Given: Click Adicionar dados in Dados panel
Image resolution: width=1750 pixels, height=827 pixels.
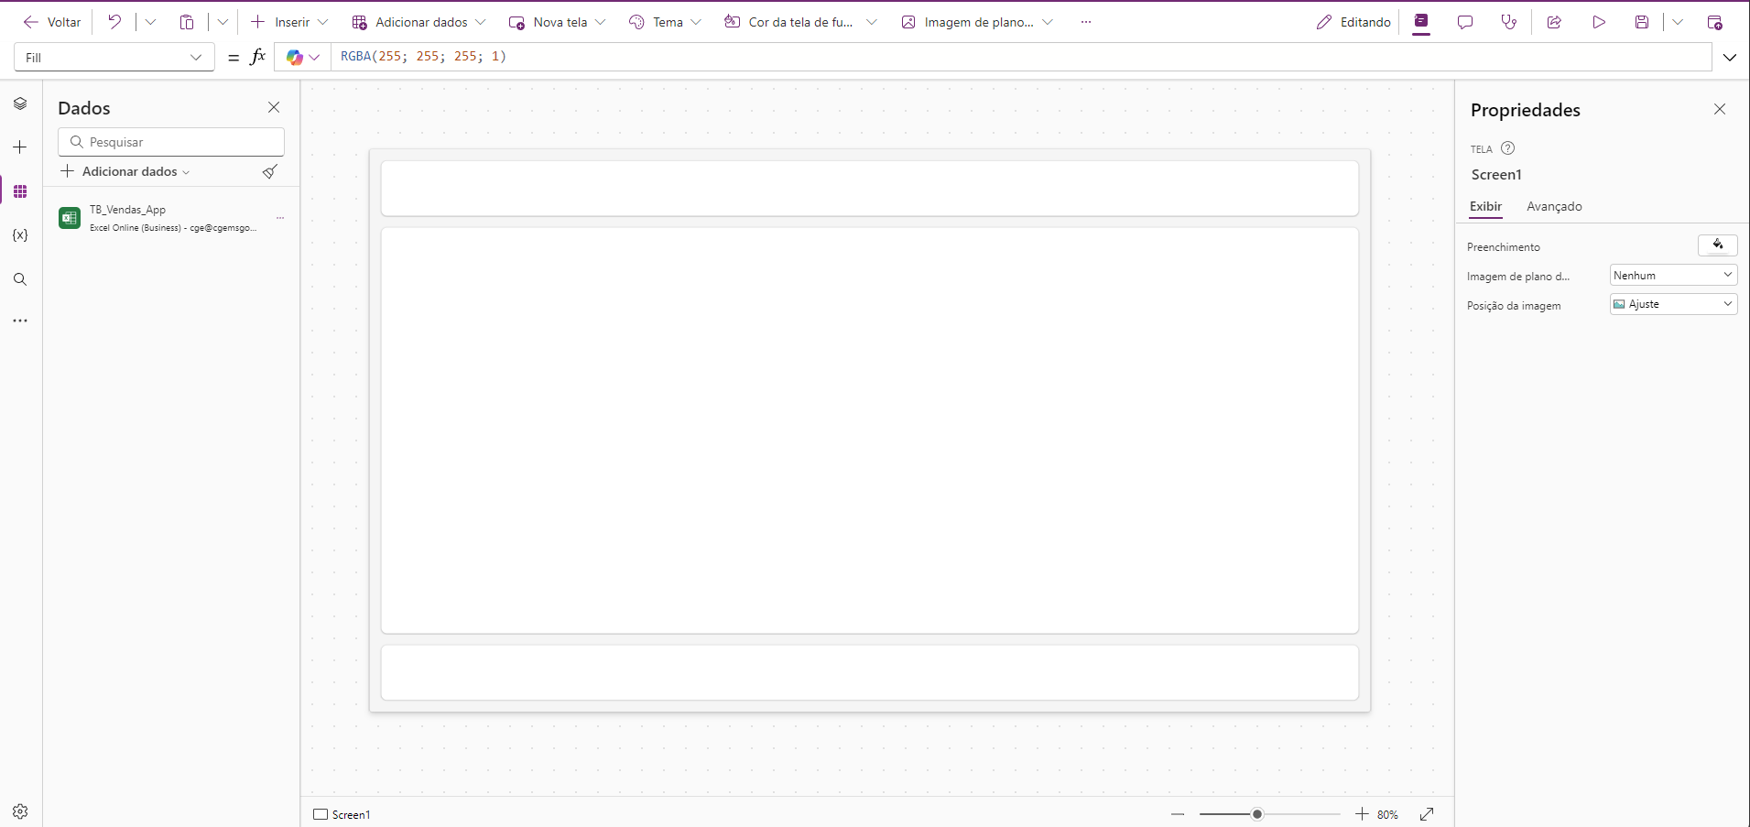Looking at the screenshot, I should (x=125, y=171).
